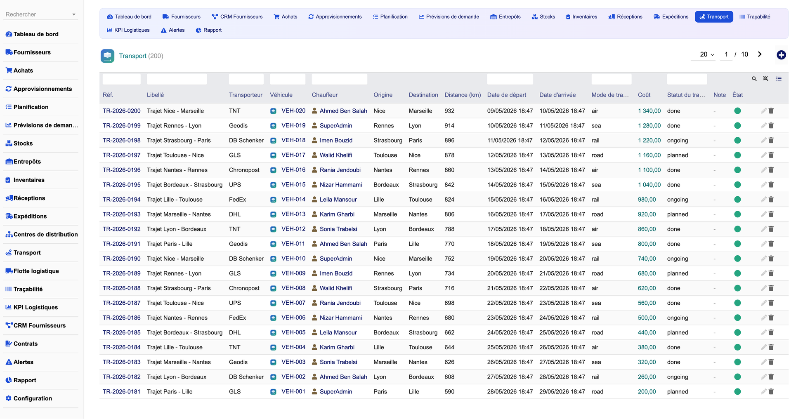Click user icon beside Sonia Trabelsi in TR-2026-0192
This screenshot has height=419, width=803.
pos(314,229)
